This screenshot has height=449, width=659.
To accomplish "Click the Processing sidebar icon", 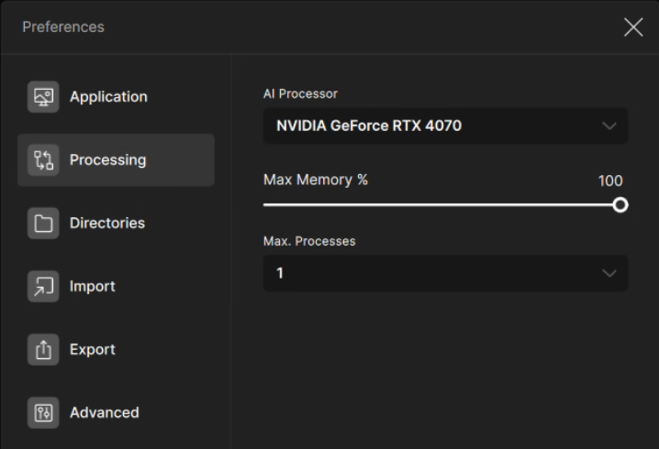I will [43, 160].
